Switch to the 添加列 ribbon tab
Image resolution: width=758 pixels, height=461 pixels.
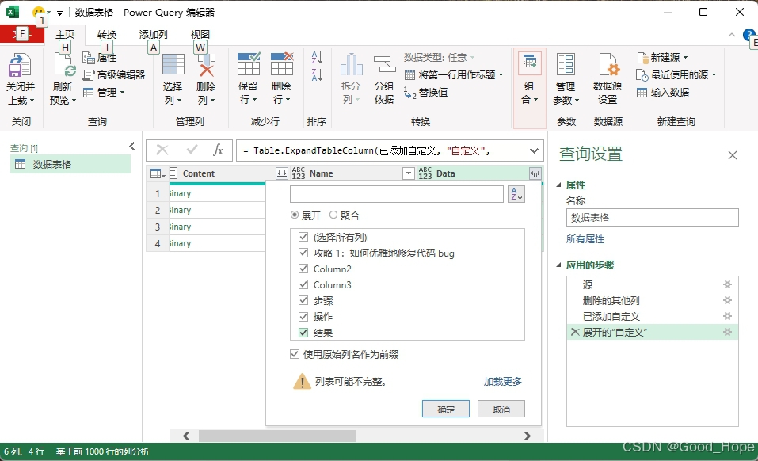[153, 34]
